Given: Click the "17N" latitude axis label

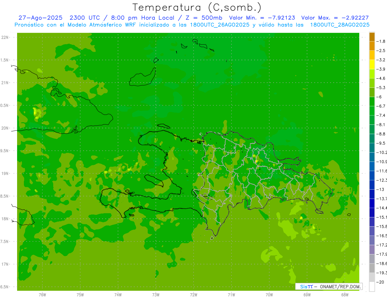Looking at the screenshot, I should [x=5, y=264].
